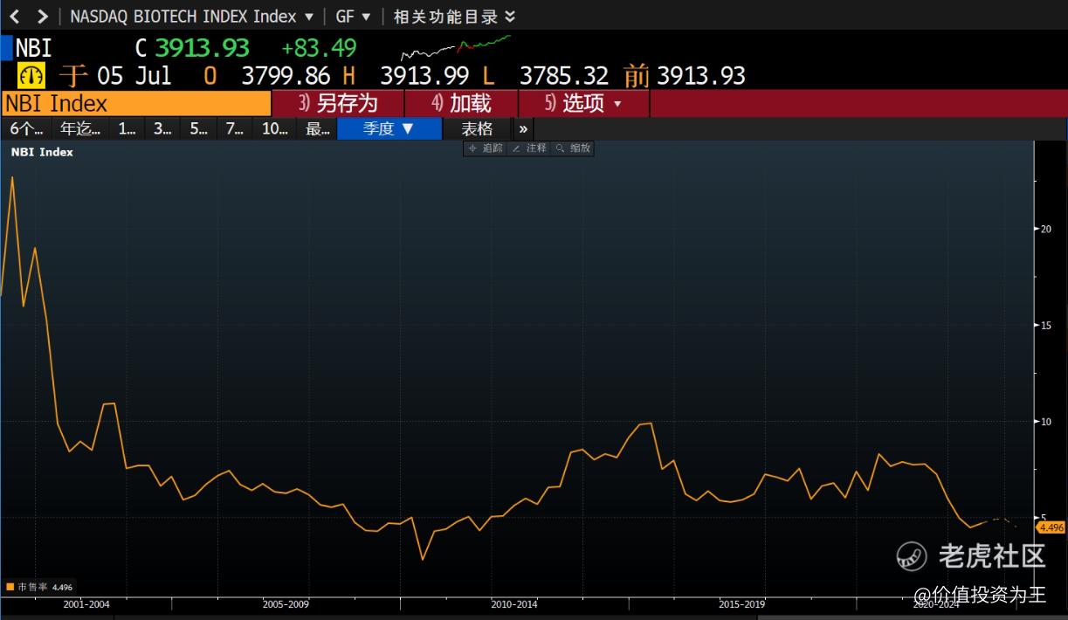1068x620 pixels.
Task: Expand the 相关功能目录 menu
Action: pyautogui.click(x=454, y=17)
